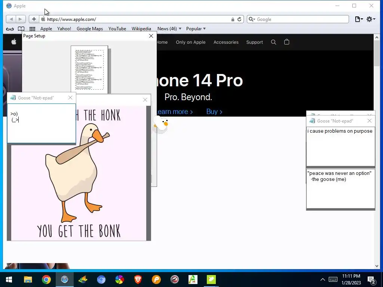Image resolution: width=383 pixels, height=287 pixels.
Task: Launch Google Chrome from the taskbar
Action: tap(46, 280)
